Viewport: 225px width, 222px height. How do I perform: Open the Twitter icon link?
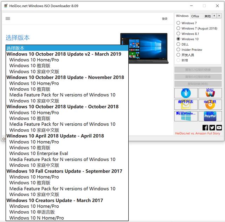click(212, 128)
